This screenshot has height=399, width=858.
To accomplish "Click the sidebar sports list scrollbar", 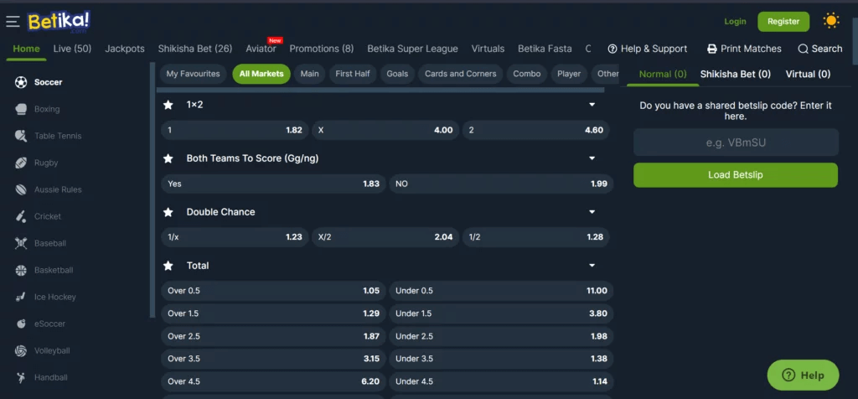I will click(152, 190).
